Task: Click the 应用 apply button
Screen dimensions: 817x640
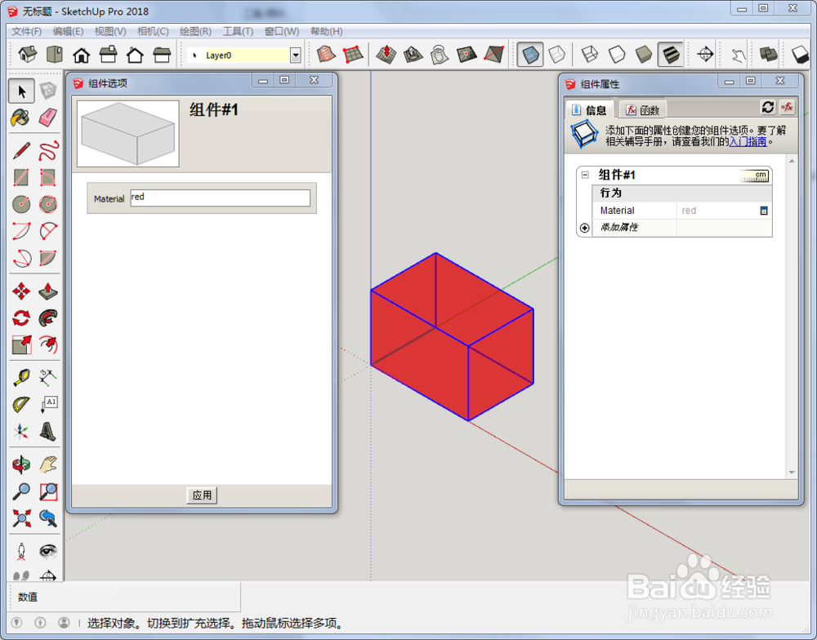Action: 202,495
